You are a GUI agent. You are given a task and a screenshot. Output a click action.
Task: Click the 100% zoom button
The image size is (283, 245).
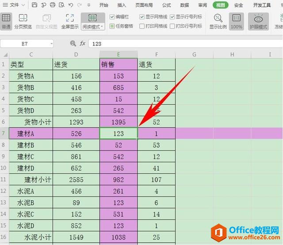237,21
